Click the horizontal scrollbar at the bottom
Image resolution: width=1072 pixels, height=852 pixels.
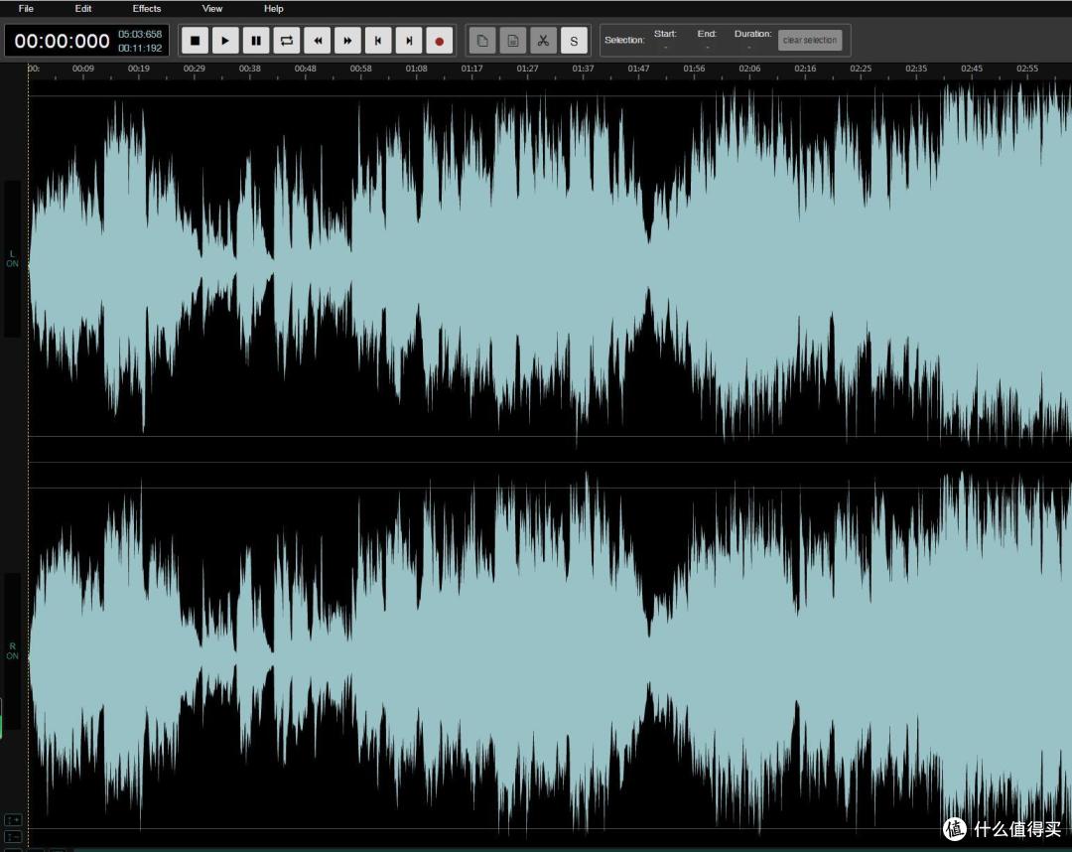pyautogui.click(x=573, y=849)
